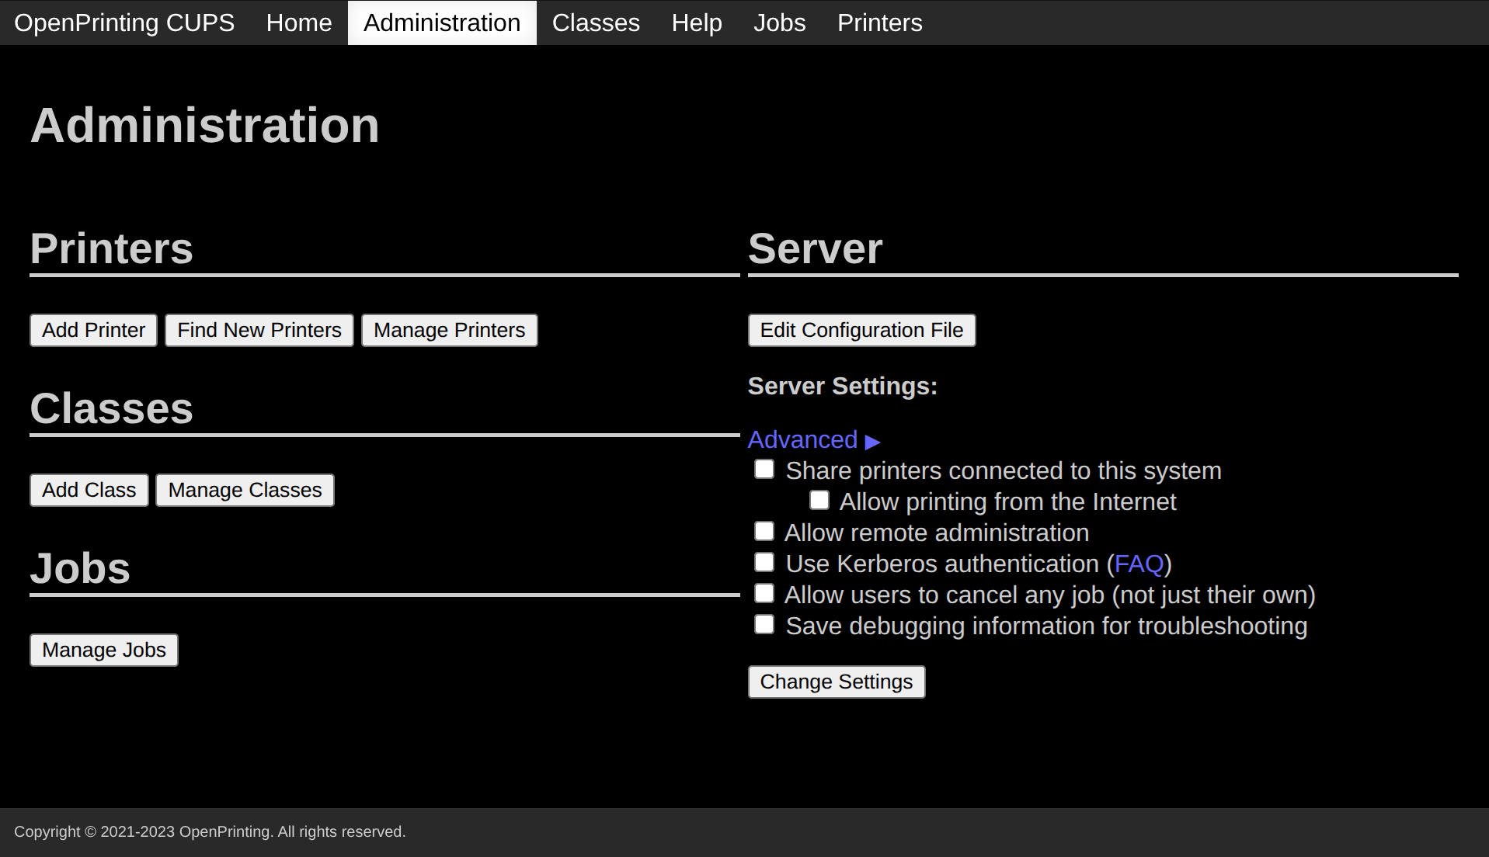Screen dimensions: 1489x857
Task: Enable Save debugging information for troubleshooting
Action: pos(764,624)
